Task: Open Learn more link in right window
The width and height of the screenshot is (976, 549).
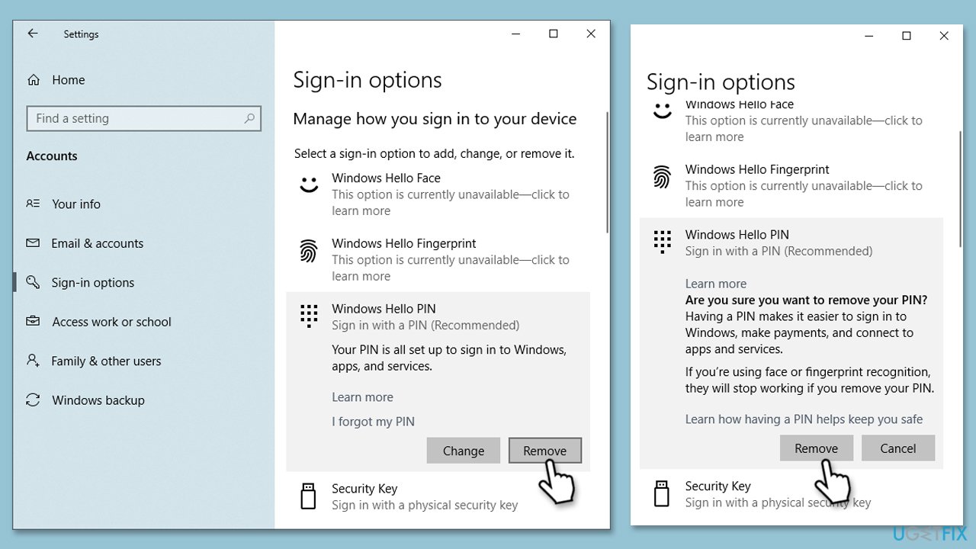Action: [715, 283]
